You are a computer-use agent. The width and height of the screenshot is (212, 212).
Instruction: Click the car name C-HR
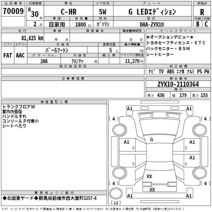coord(69,12)
